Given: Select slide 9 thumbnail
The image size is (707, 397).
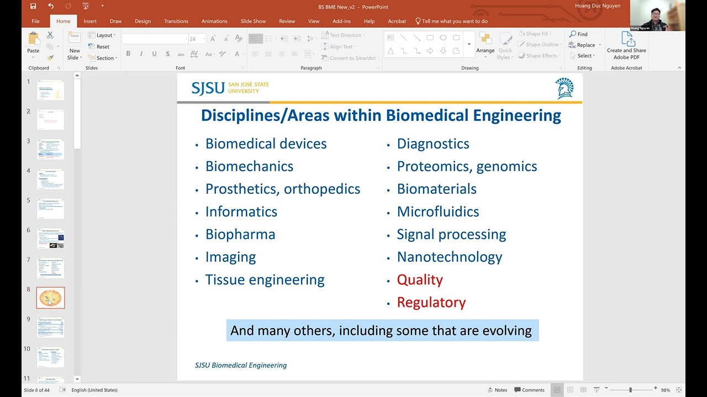Looking at the screenshot, I should (x=50, y=328).
